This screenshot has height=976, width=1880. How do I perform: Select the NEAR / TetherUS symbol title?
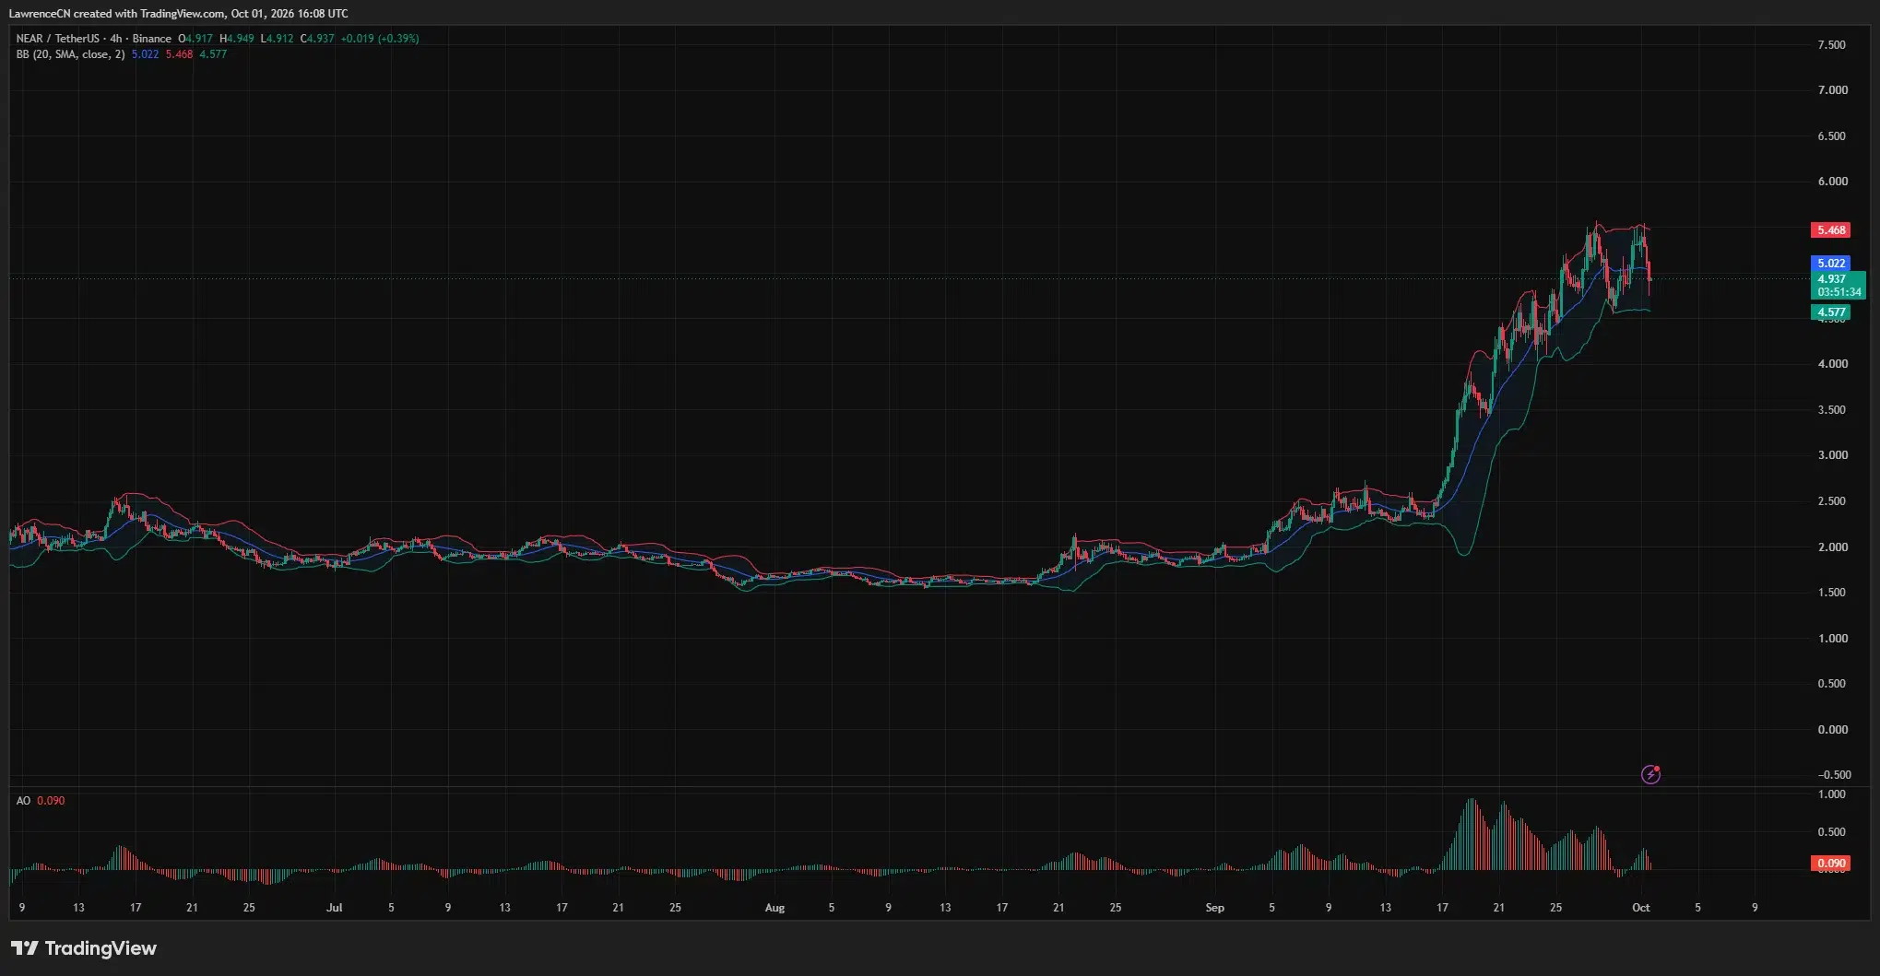[57, 39]
